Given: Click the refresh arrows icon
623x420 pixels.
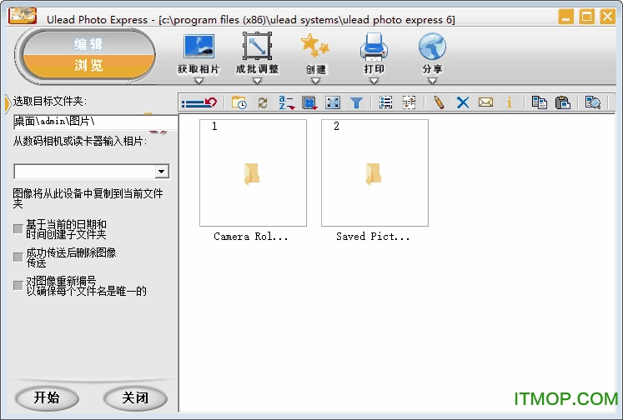Looking at the screenshot, I should [262, 102].
